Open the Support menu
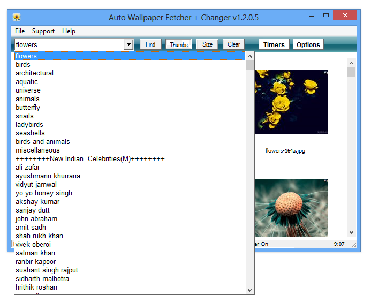This screenshot has height=303, width=371. [43, 31]
